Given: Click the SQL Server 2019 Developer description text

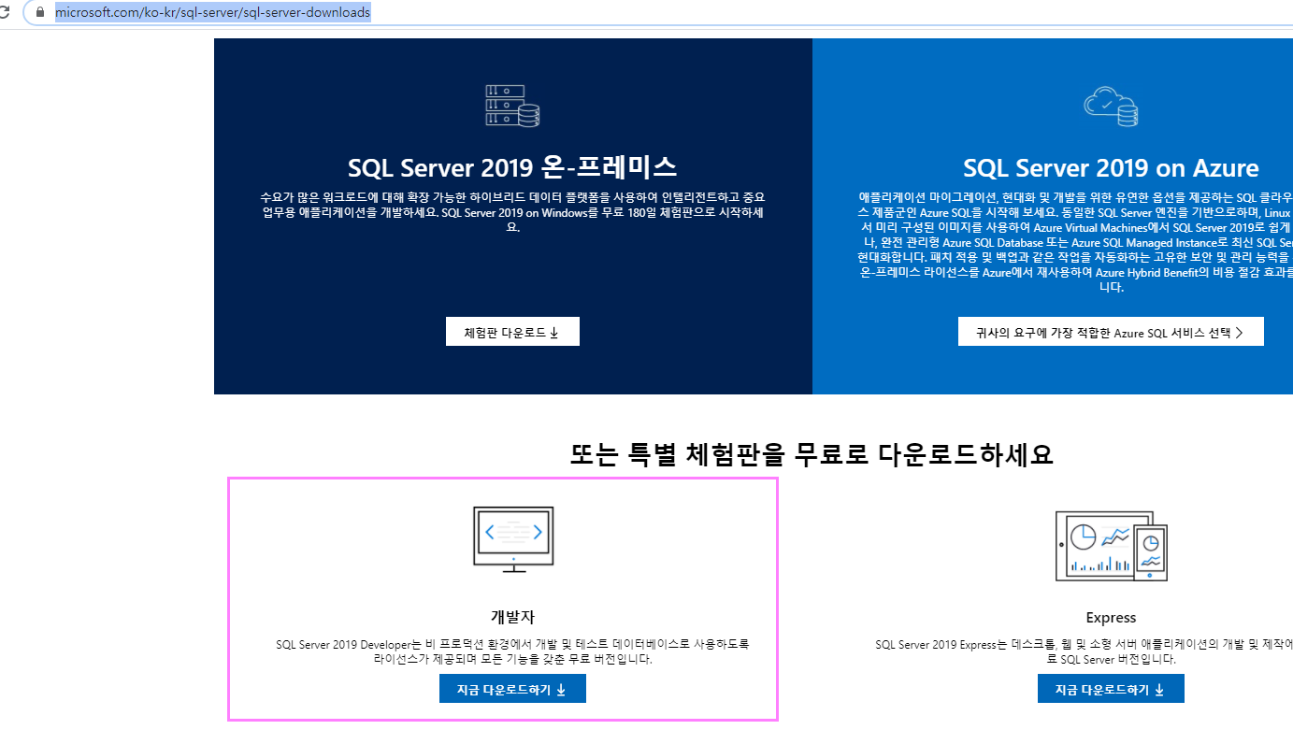Looking at the screenshot, I should 512,651.
